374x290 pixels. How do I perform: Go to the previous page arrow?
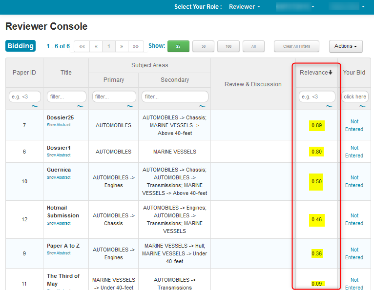tap(96, 46)
